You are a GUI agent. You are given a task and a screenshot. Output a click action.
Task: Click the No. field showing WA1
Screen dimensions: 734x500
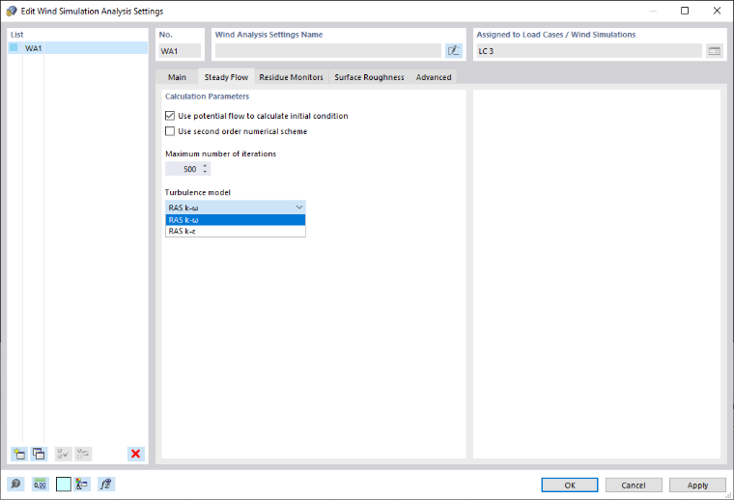pyautogui.click(x=180, y=51)
